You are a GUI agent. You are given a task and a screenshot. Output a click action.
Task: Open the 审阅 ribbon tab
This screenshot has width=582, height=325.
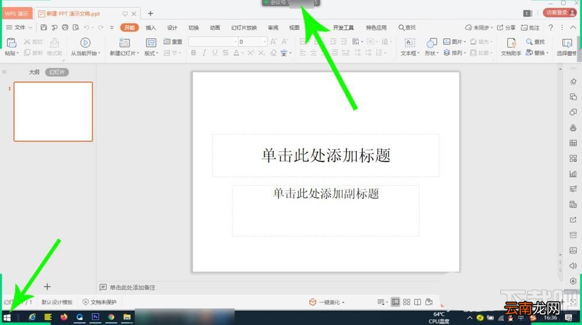(x=273, y=27)
